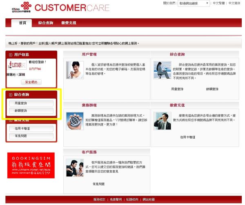Click the 客戶服務 couple image
Screen dimensions: 245x205
[x=75, y=168]
